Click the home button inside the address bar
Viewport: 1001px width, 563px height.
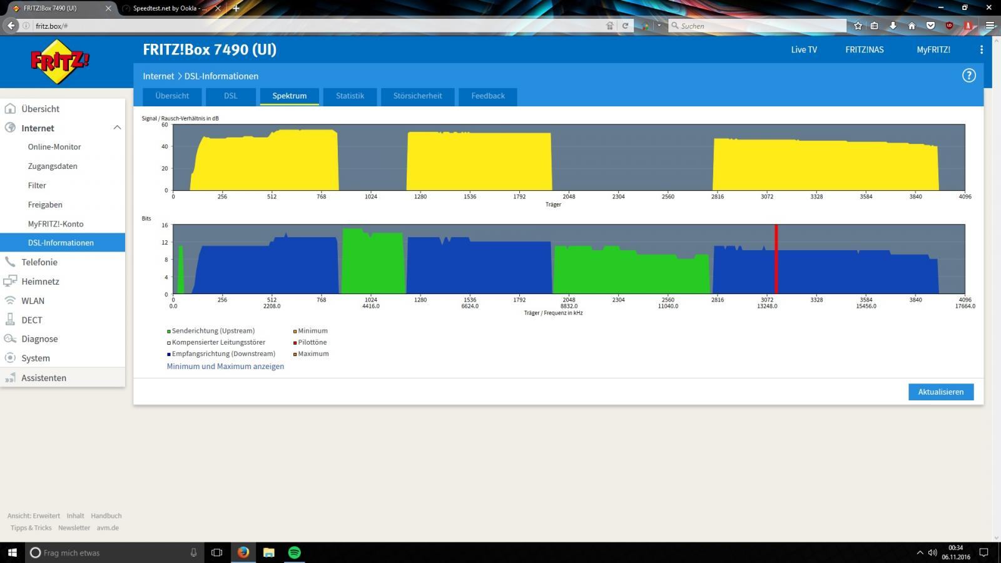click(x=609, y=26)
